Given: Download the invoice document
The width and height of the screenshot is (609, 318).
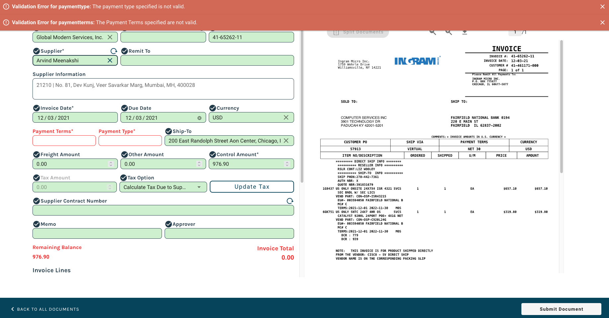Looking at the screenshot, I should tap(465, 32).
